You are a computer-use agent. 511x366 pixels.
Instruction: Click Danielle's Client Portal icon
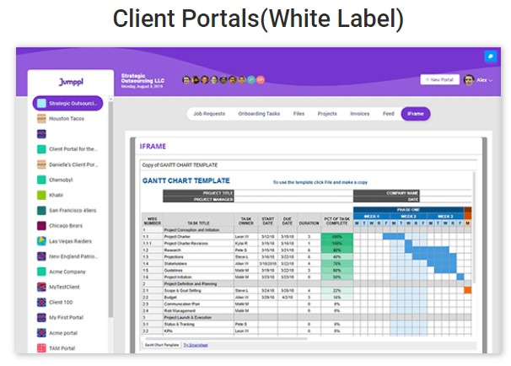[x=41, y=164]
